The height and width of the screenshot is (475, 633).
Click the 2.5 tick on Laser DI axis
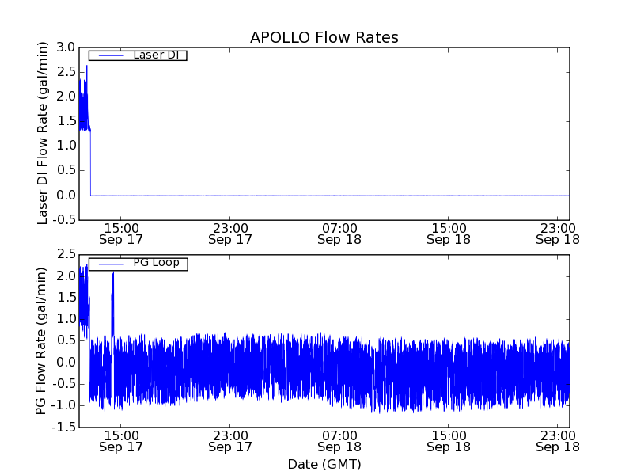point(66,72)
